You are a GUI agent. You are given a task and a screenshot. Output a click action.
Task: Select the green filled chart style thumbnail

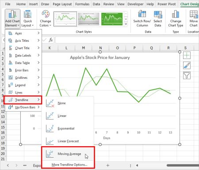[112, 19]
